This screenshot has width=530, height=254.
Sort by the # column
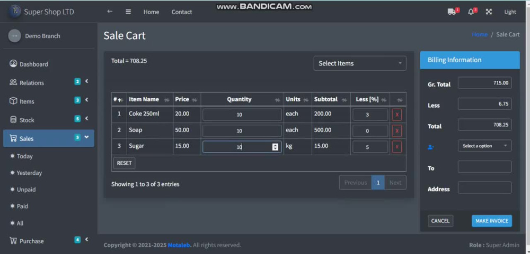point(119,99)
